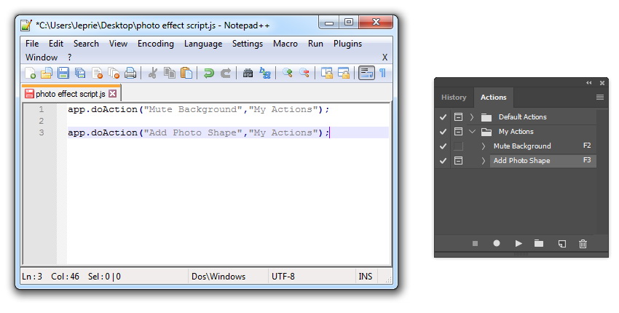Open the ? help menu
The height and width of the screenshot is (313, 619).
coord(69,58)
